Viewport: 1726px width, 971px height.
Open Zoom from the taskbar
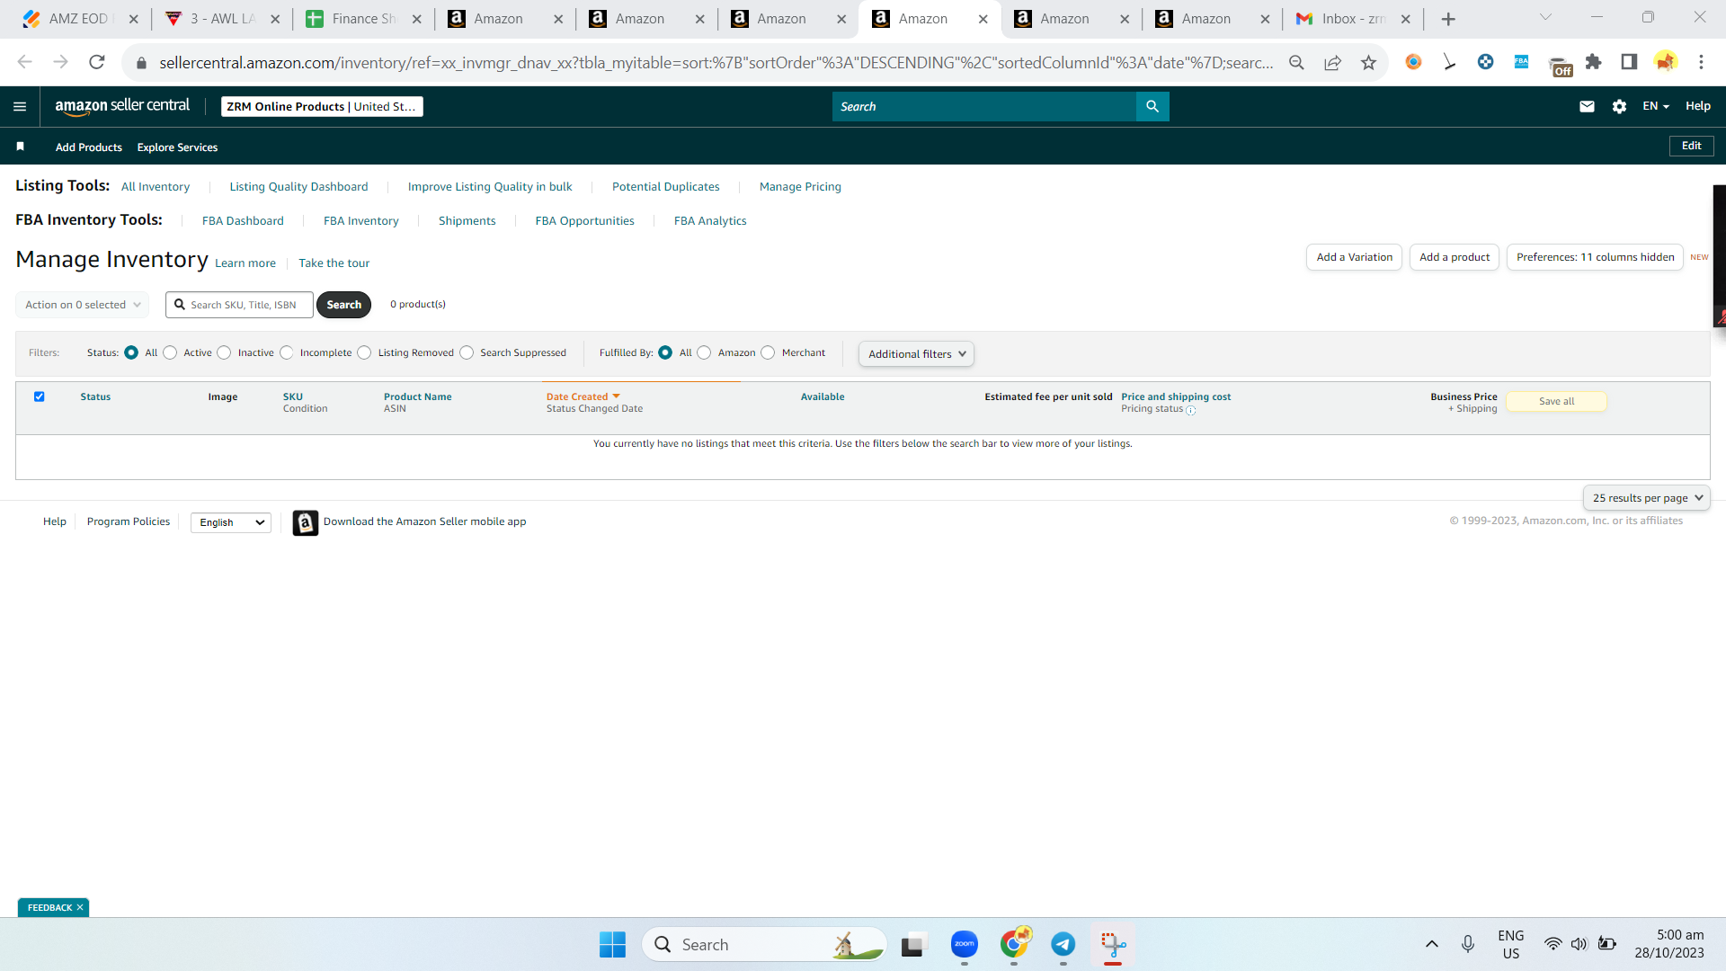coord(965,944)
